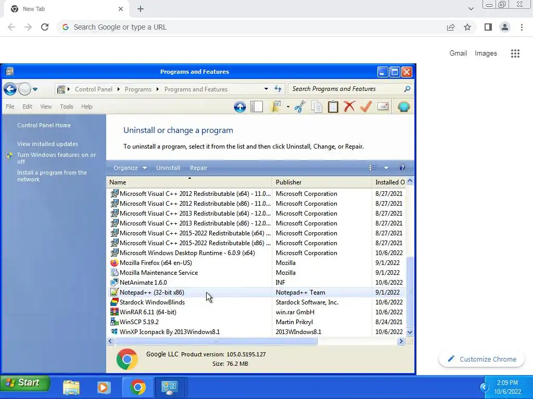
Task: Click the vertical scrollbar down arrow
Action: (x=410, y=332)
